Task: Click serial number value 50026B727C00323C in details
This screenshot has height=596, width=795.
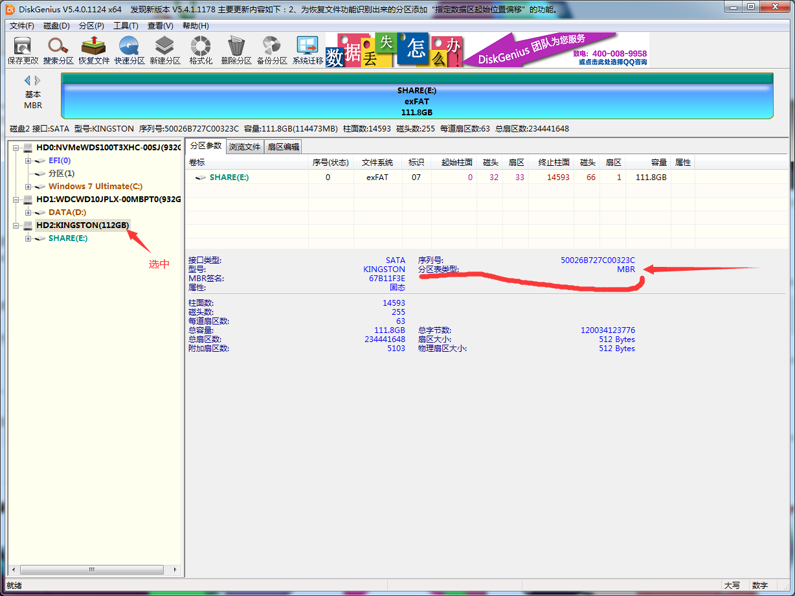Action: tap(598, 260)
